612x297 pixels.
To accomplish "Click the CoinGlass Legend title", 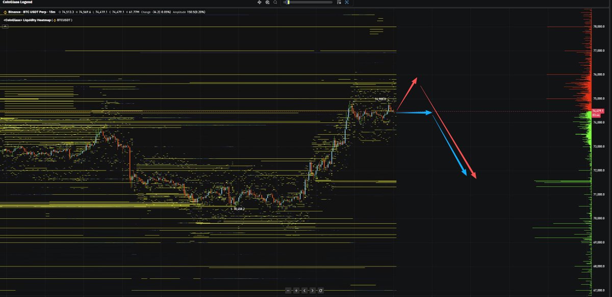I will pos(17,3).
